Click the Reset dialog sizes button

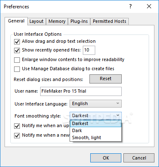coord(106,79)
